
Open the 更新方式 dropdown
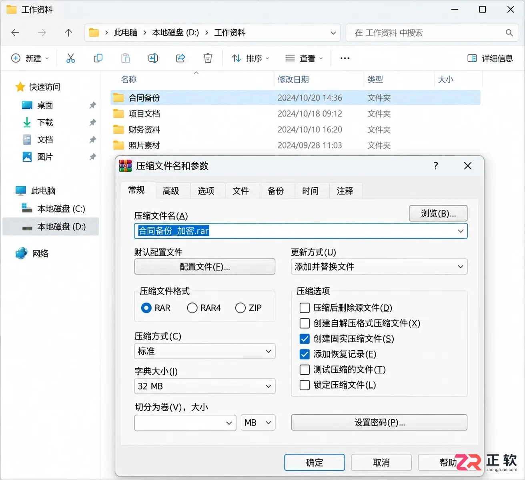[379, 267]
